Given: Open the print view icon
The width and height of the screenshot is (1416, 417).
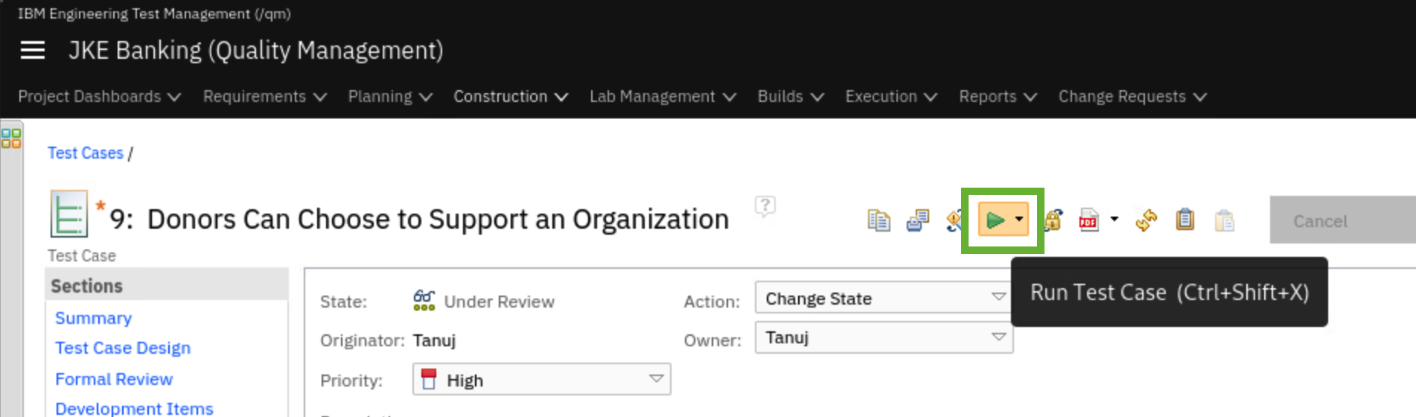Looking at the screenshot, I should coord(917,220).
